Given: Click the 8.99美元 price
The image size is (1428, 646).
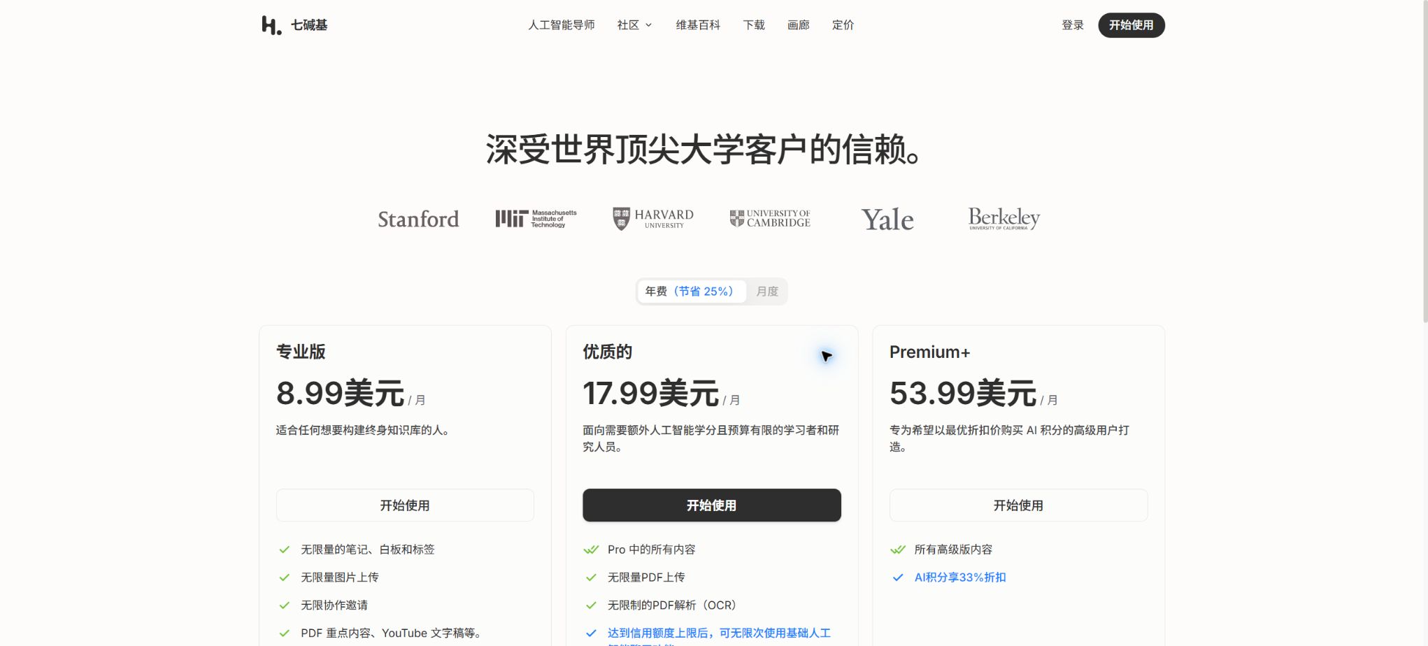Looking at the screenshot, I should [341, 394].
